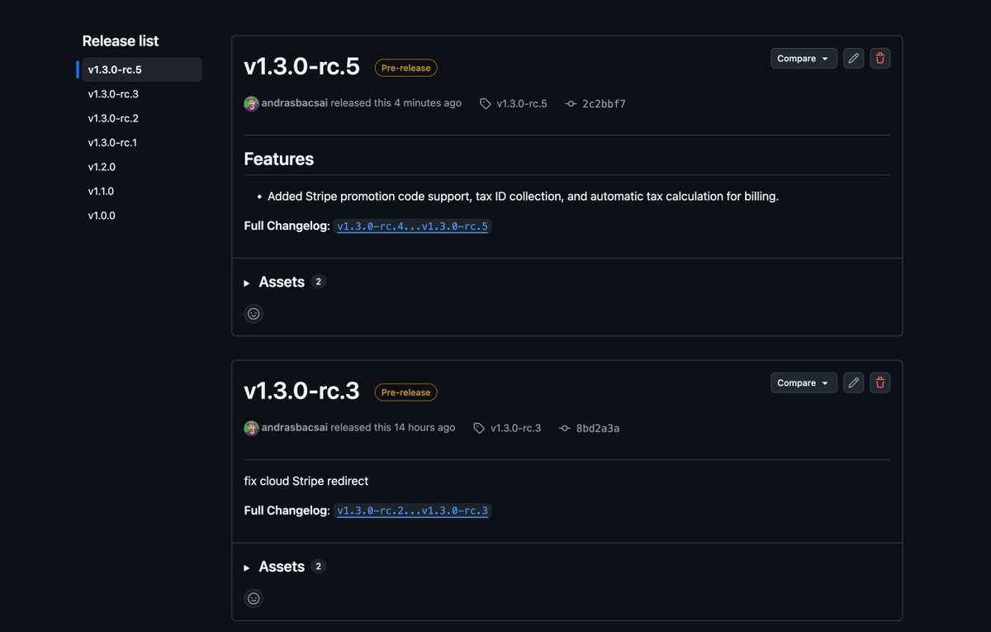Click Pre-release badge on v1.3.0-rc.5
Image resolution: width=991 pixels, height=632 pixels.
(x=405, y=68)
